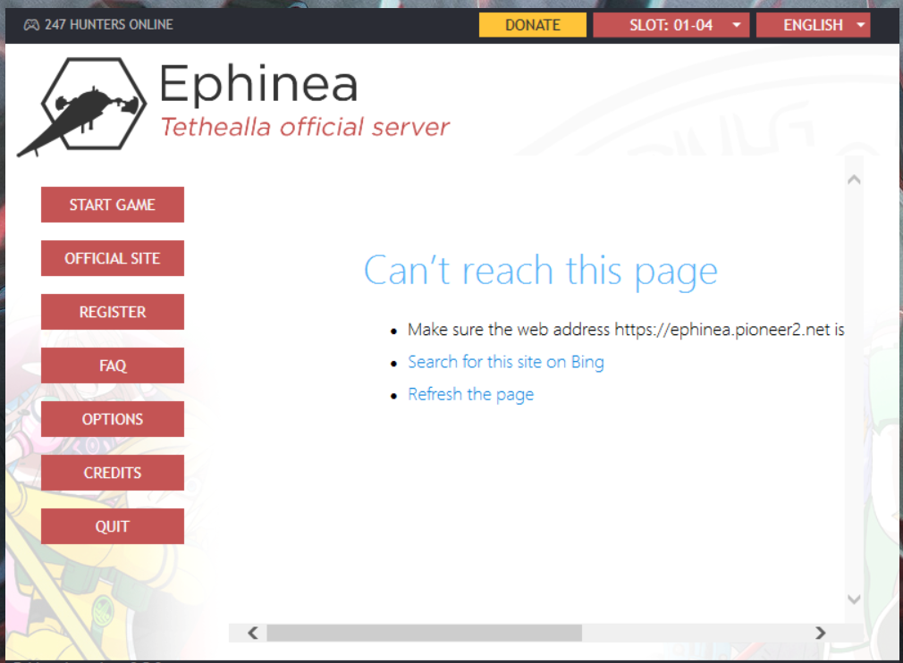Launch the game with START GAME
903x663 pixels.
coord(113,205)
